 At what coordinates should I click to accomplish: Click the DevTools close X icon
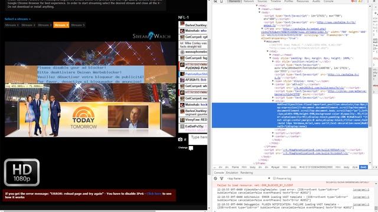coord(374,1)
